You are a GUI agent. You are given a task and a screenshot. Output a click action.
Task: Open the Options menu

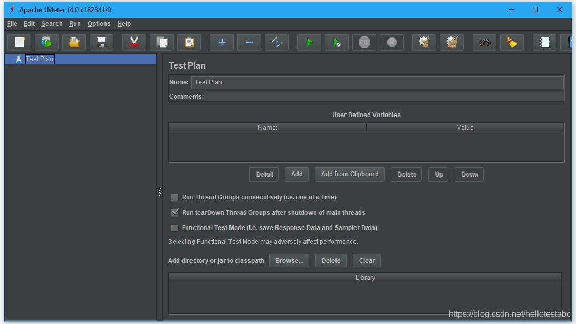point(99,24)
